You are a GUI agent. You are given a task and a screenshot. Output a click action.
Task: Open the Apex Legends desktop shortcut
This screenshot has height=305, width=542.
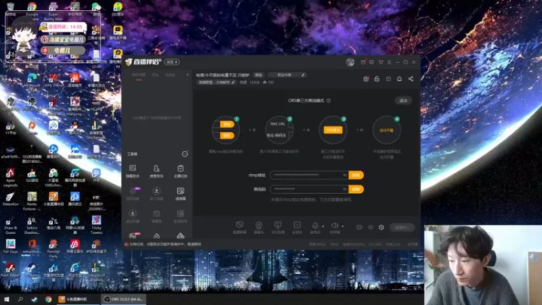tap(10, 177)
